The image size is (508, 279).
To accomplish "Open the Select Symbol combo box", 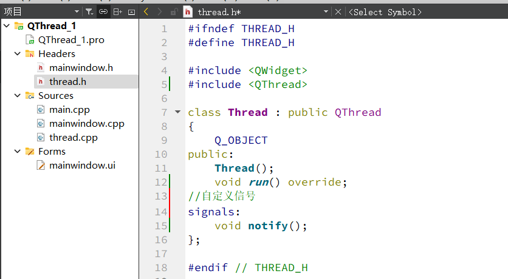I will [x=385, y=12].
